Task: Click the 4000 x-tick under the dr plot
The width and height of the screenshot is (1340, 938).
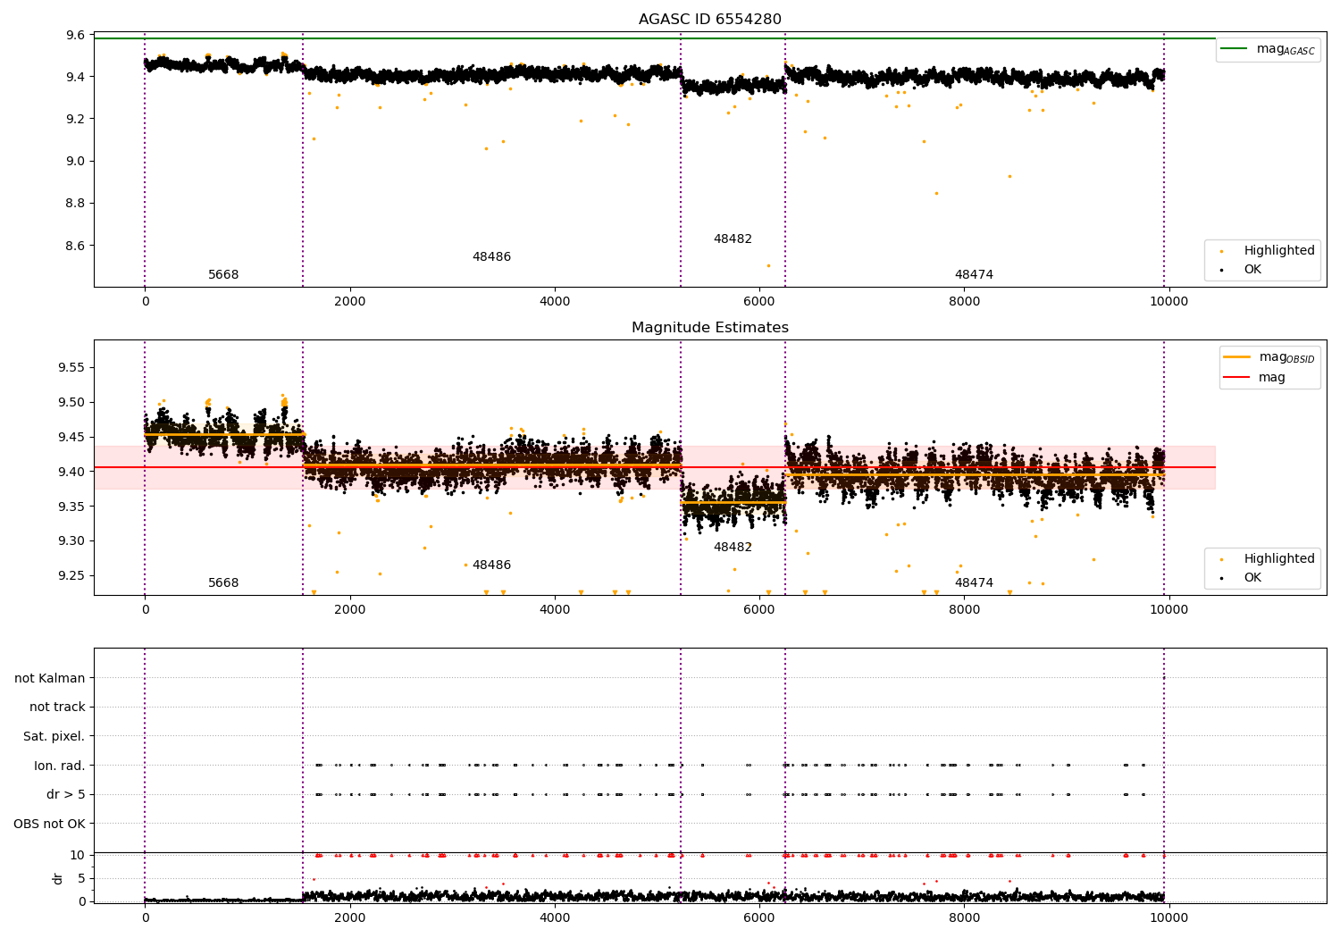Action: pos(555,917)
